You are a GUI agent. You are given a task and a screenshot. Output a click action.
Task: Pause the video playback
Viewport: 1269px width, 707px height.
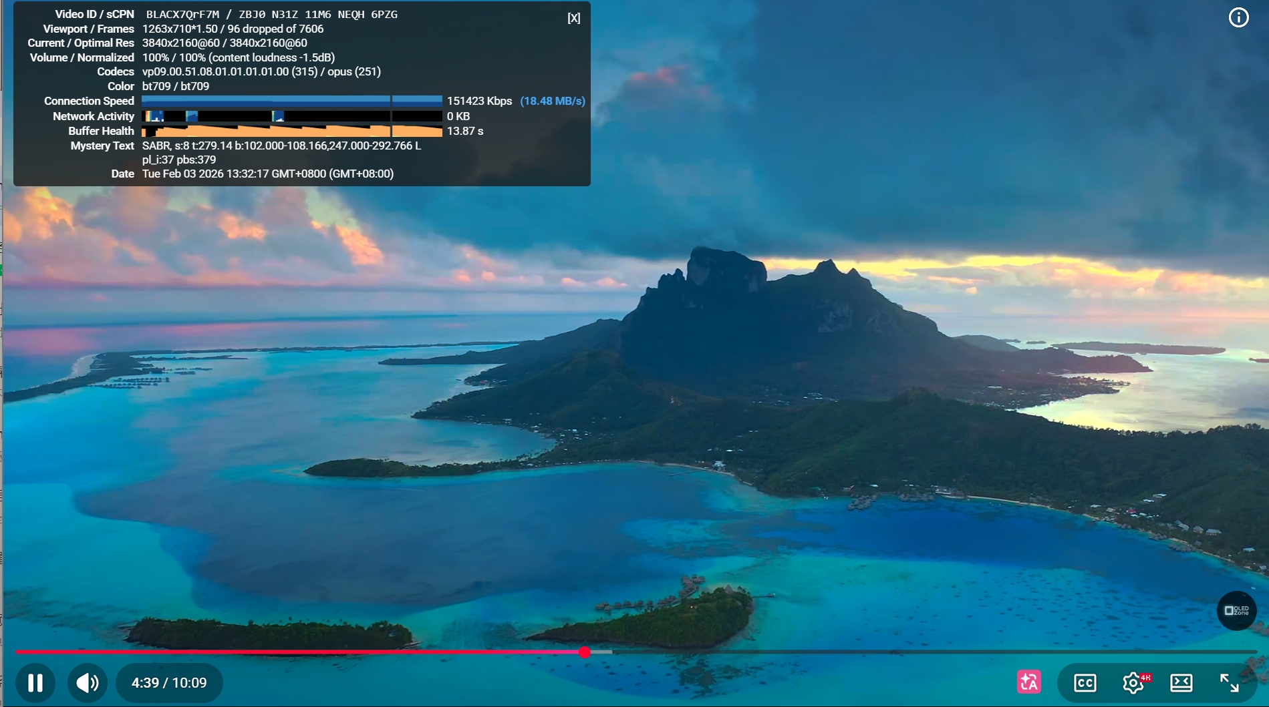tap(35, 682)
